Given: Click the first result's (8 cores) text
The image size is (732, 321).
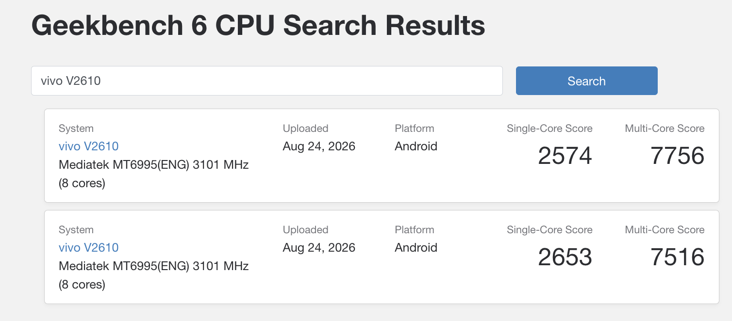Looking at the screenshot, I should (82, 183).
